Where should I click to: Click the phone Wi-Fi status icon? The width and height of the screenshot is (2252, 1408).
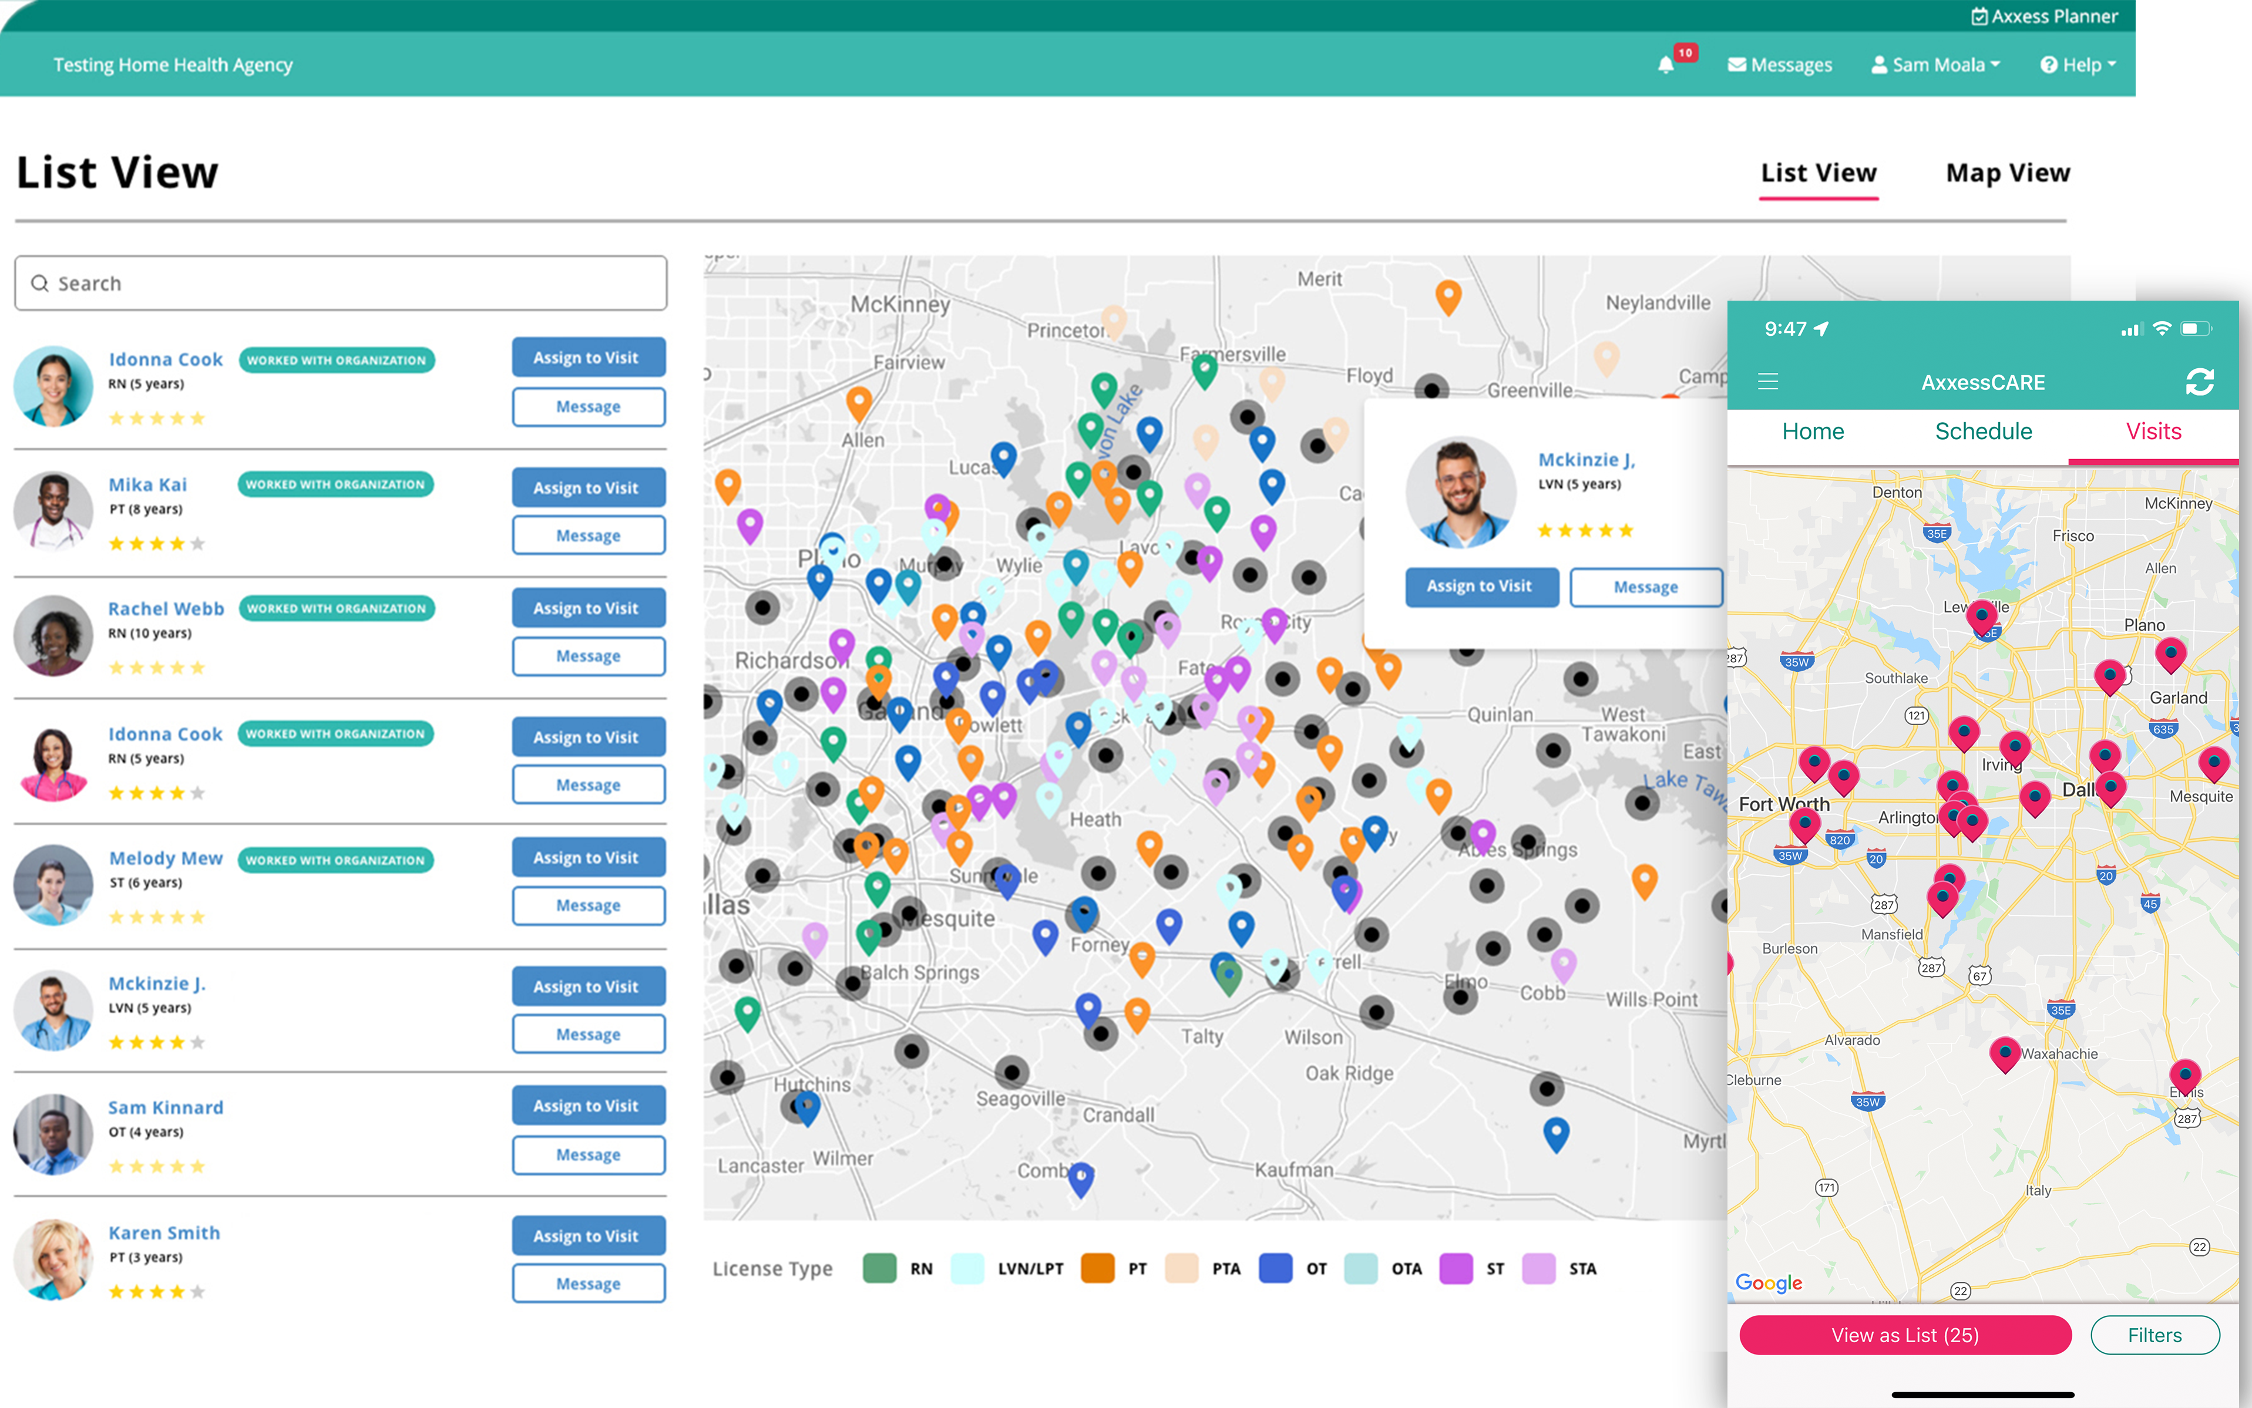(x=2163, y=328)
